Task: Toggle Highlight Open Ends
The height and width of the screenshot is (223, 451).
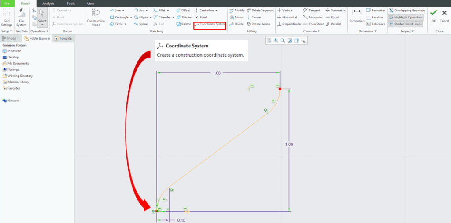Action: (x=405, y=17)
